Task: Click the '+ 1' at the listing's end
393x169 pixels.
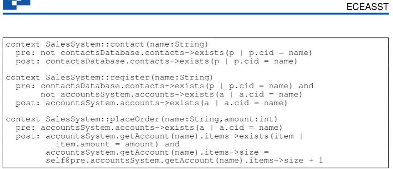Action: [317, 160]
